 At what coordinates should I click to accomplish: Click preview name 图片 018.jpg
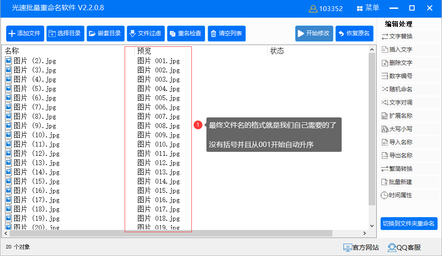[x=158, y=219]
